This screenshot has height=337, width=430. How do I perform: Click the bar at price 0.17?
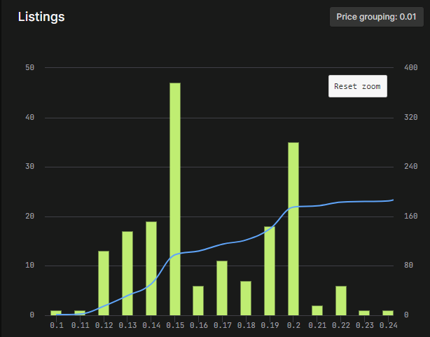tap(222, 288)
